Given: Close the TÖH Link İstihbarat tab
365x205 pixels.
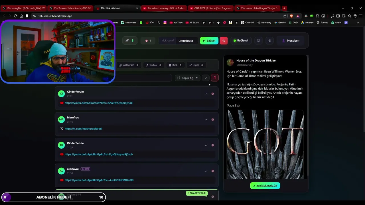Looking at the screenshot, I should 137,8.
